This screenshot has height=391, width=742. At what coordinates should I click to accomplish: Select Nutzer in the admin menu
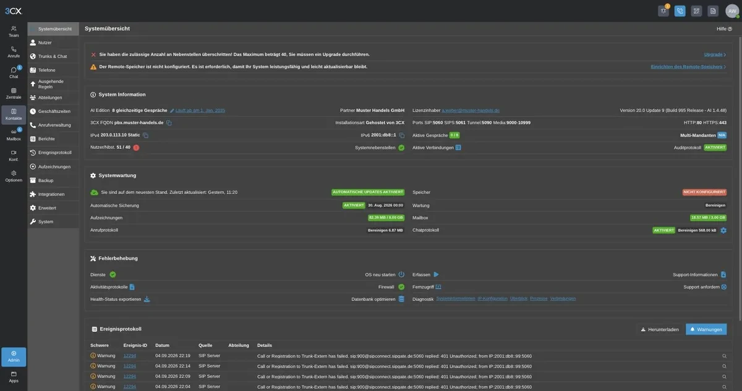click(x=53, y=43)
